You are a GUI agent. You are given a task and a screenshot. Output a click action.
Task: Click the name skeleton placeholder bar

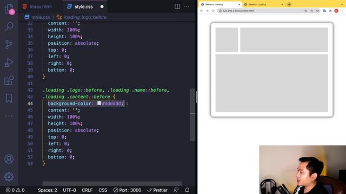click(284, 39)
